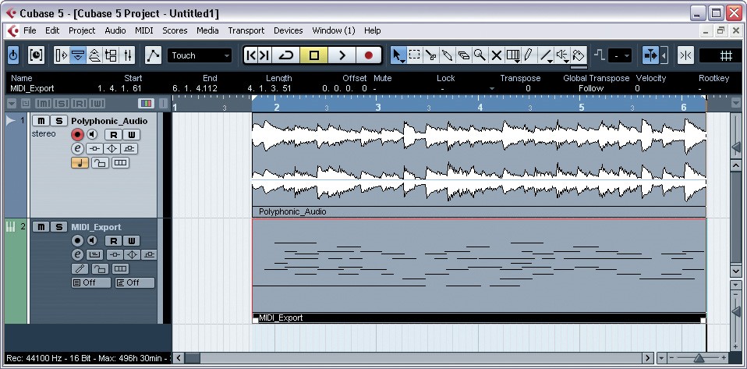Screen dimensions: 747x369
Task: Disable record on Polyphonic_Audio track
Action: [x=77, y=134]
